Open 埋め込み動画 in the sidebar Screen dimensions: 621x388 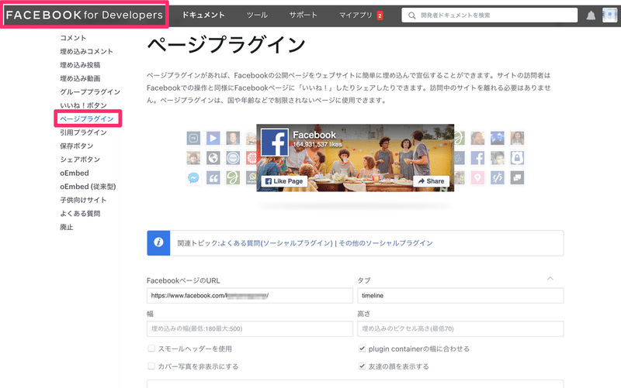click(x=80, y=78)
